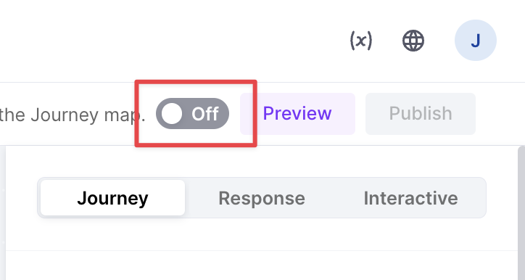Switch to the Journey tab

113,198
